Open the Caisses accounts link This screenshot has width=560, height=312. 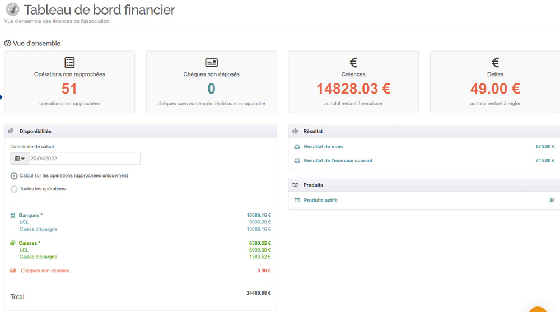[x=29, y=243]
